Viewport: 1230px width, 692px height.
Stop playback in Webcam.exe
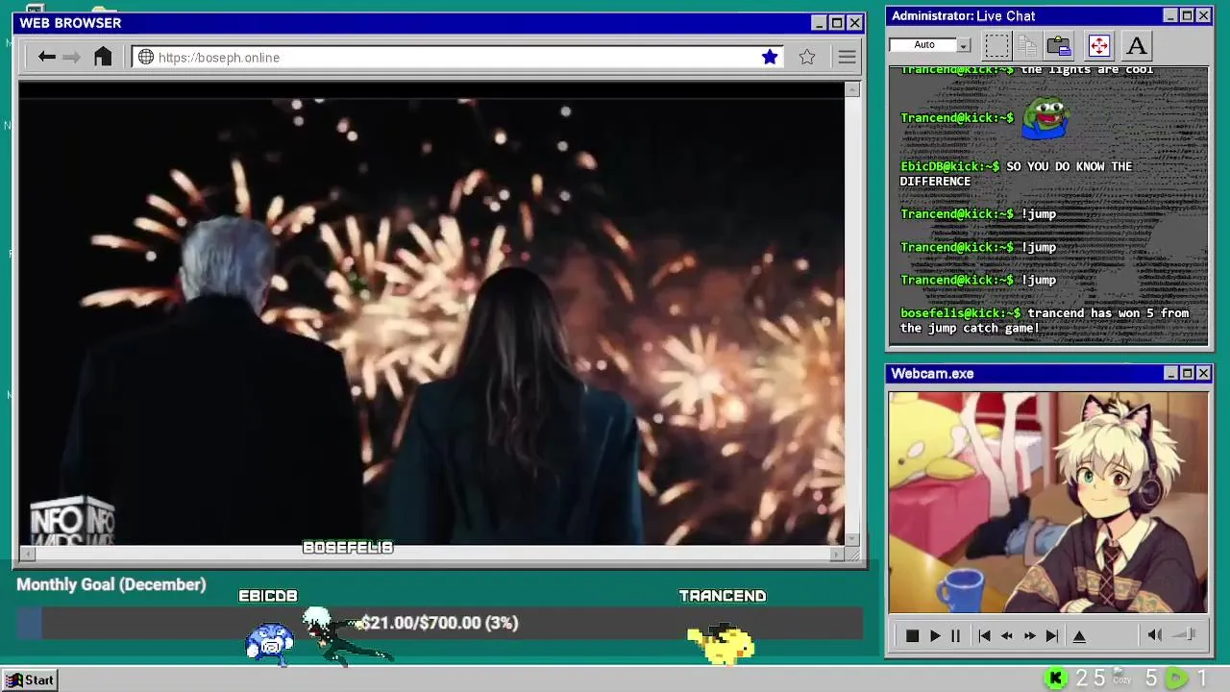coord(912,635)
